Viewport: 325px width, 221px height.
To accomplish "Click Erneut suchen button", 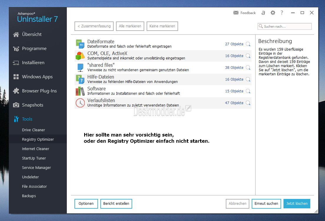I will pyautogui.click(x=266, y=204).
